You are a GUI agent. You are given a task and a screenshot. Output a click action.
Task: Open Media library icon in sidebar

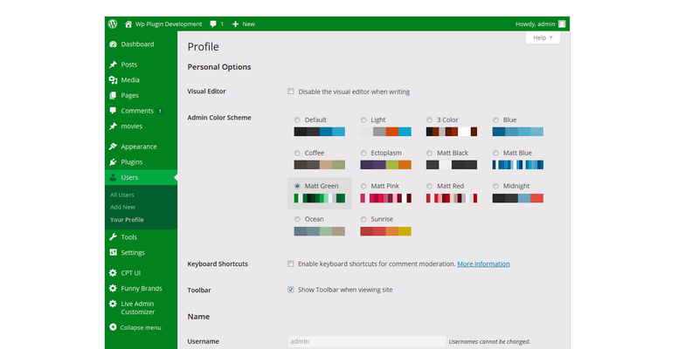[x=113, y=80]
